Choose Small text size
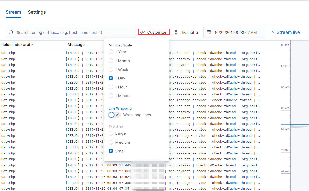309x191 pixels. (x=111, y=151)
